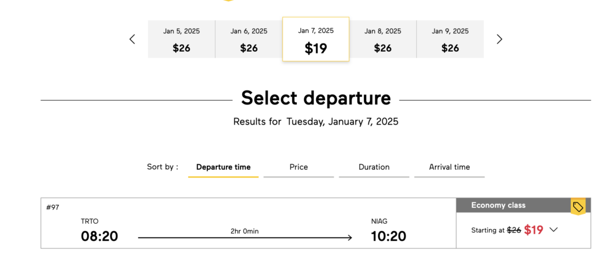
Task: Sort results by Price
Action: click(x=299, y=167)
